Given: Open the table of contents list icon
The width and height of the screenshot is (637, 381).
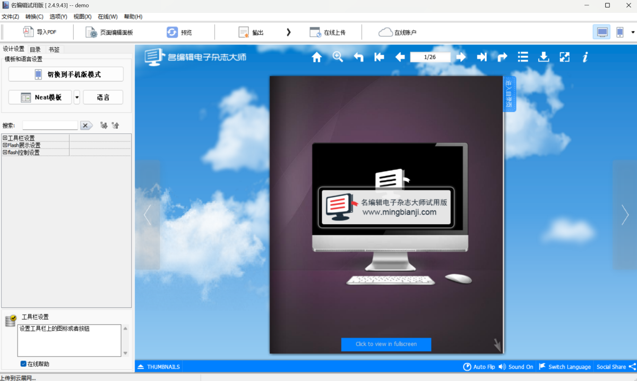Looking at the screenshot, I should point(523,57).
